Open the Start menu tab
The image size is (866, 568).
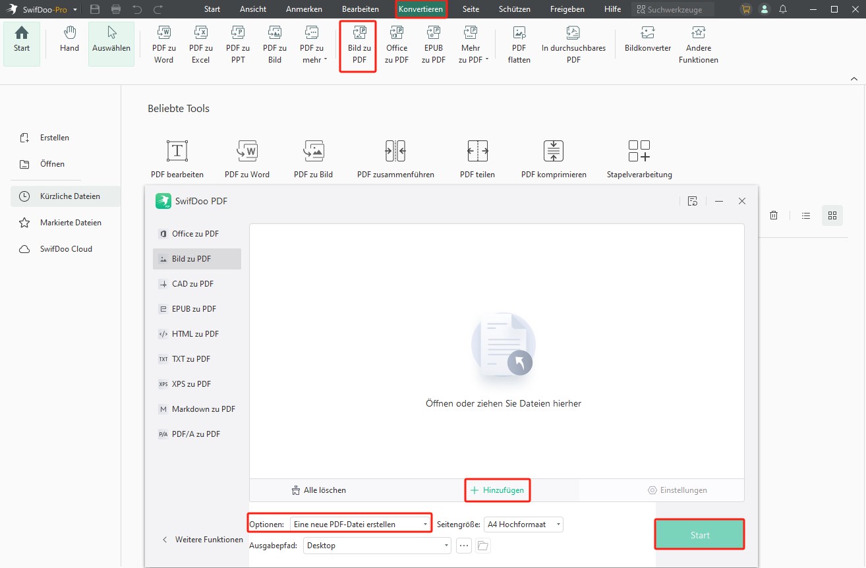tap(212, 9)
